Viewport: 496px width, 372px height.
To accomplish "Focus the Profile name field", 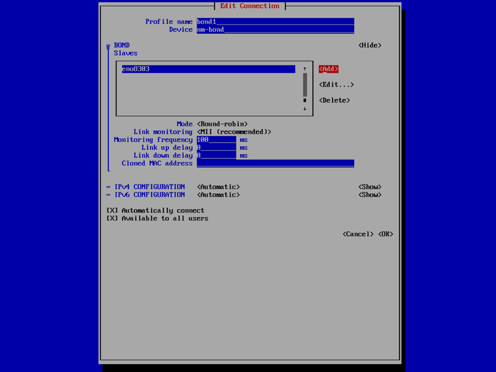I will point(275,22).
